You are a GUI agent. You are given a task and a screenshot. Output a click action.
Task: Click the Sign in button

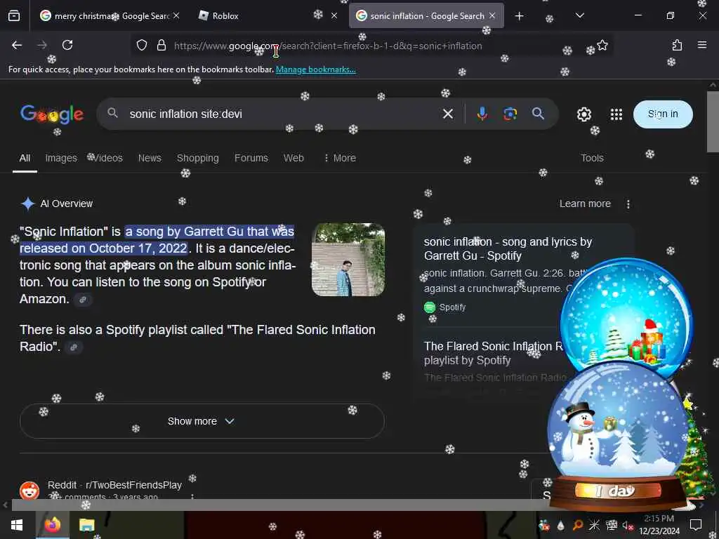pos(663,114)
